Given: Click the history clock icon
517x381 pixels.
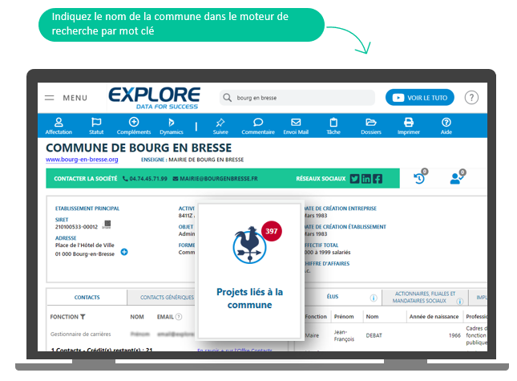Looking at the screenshot, I should pyautogui.click(x=419, y=178).
